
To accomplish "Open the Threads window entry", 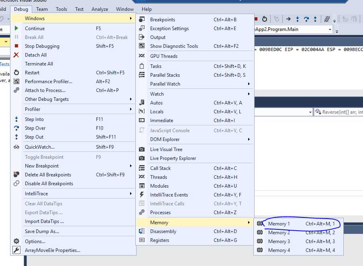I will [195, 177].
